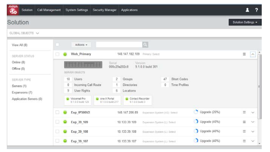Open the Exp_39_109 row menu icon

point(244,122)
